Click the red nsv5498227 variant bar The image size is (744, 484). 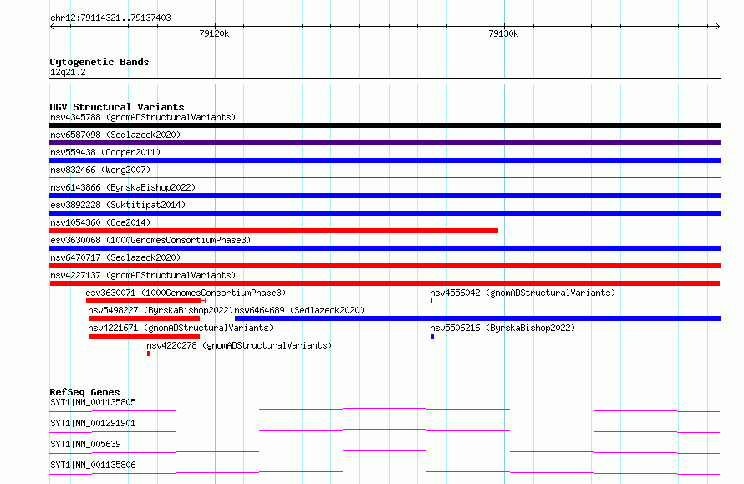click(145, 318)
